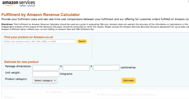Click the middle package dimensions field
Viewport: 189px width, 99px height.
(x=76, y=68)
